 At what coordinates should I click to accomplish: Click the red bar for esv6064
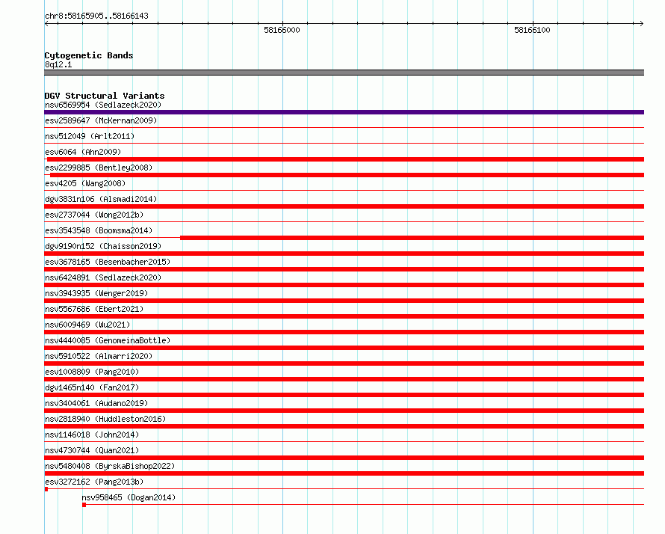pyautogui.click(x=345, y=159)
